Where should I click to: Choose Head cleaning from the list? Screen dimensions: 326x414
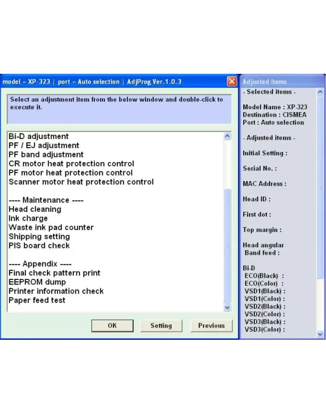pyautogui.click(x=35, y=209)
